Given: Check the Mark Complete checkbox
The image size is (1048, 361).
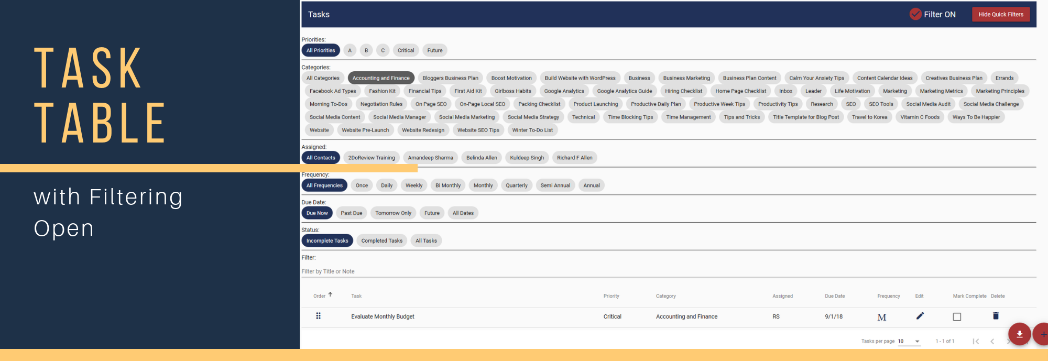Looking at the screenshot, I should pyautogui.click(x=957, y=317).
